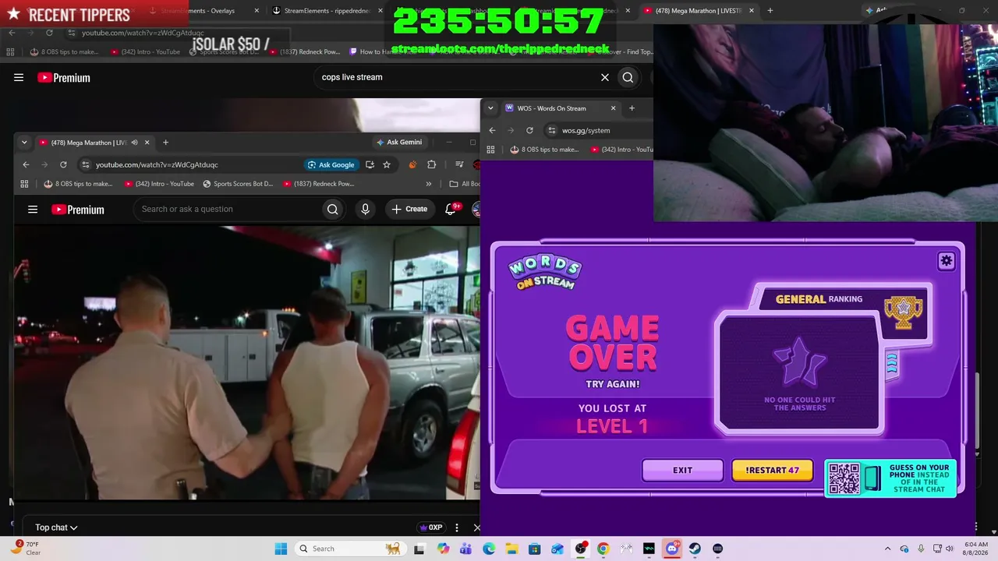998x561 pixels.
Task: Expand the Top chat dropdown
Action: (x=56, y=527)
